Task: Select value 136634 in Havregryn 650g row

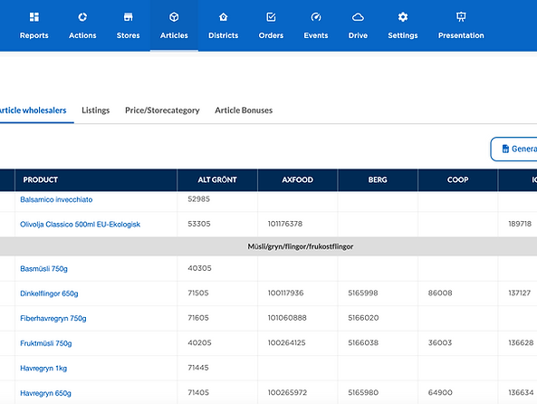Action: pos(521,392)
